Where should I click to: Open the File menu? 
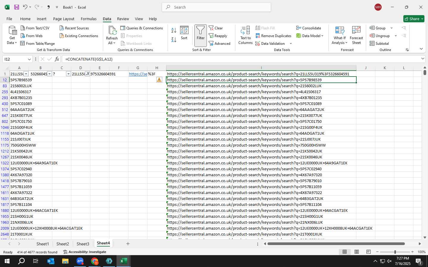[9, 19]
